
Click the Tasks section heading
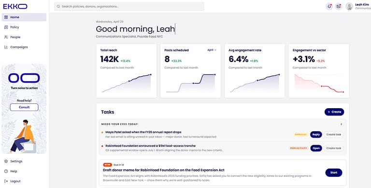pos(108,112)
